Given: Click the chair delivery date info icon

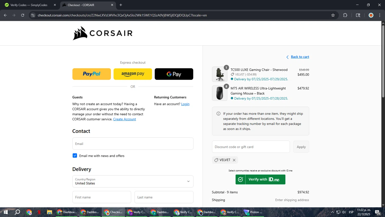Looking at the screenshot, I should [232, 79].
